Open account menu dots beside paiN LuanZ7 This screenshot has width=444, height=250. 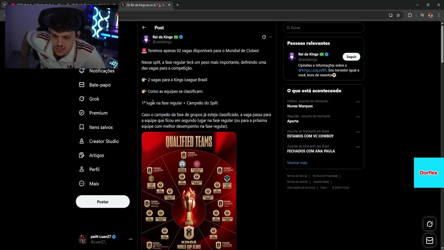point(131,239)
